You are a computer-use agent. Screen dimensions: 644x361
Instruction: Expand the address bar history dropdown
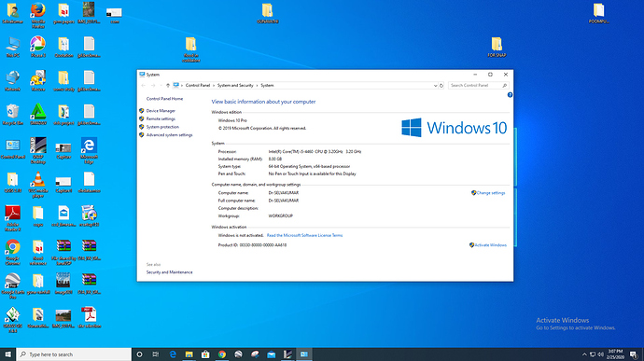[x=435, y=86]
